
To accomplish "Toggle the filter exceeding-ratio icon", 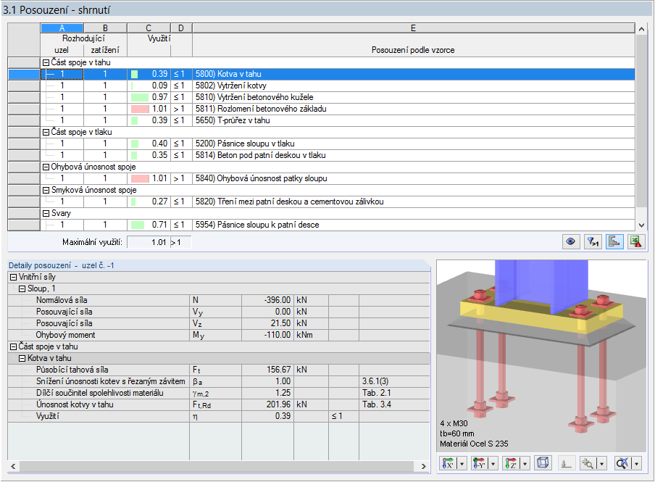I will [x=593, y=241].
